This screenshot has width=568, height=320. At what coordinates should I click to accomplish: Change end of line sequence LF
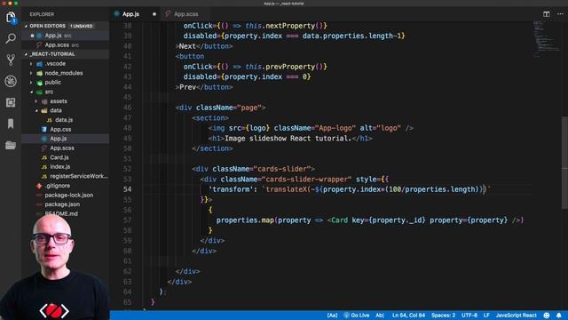click(x=486, y=316)
